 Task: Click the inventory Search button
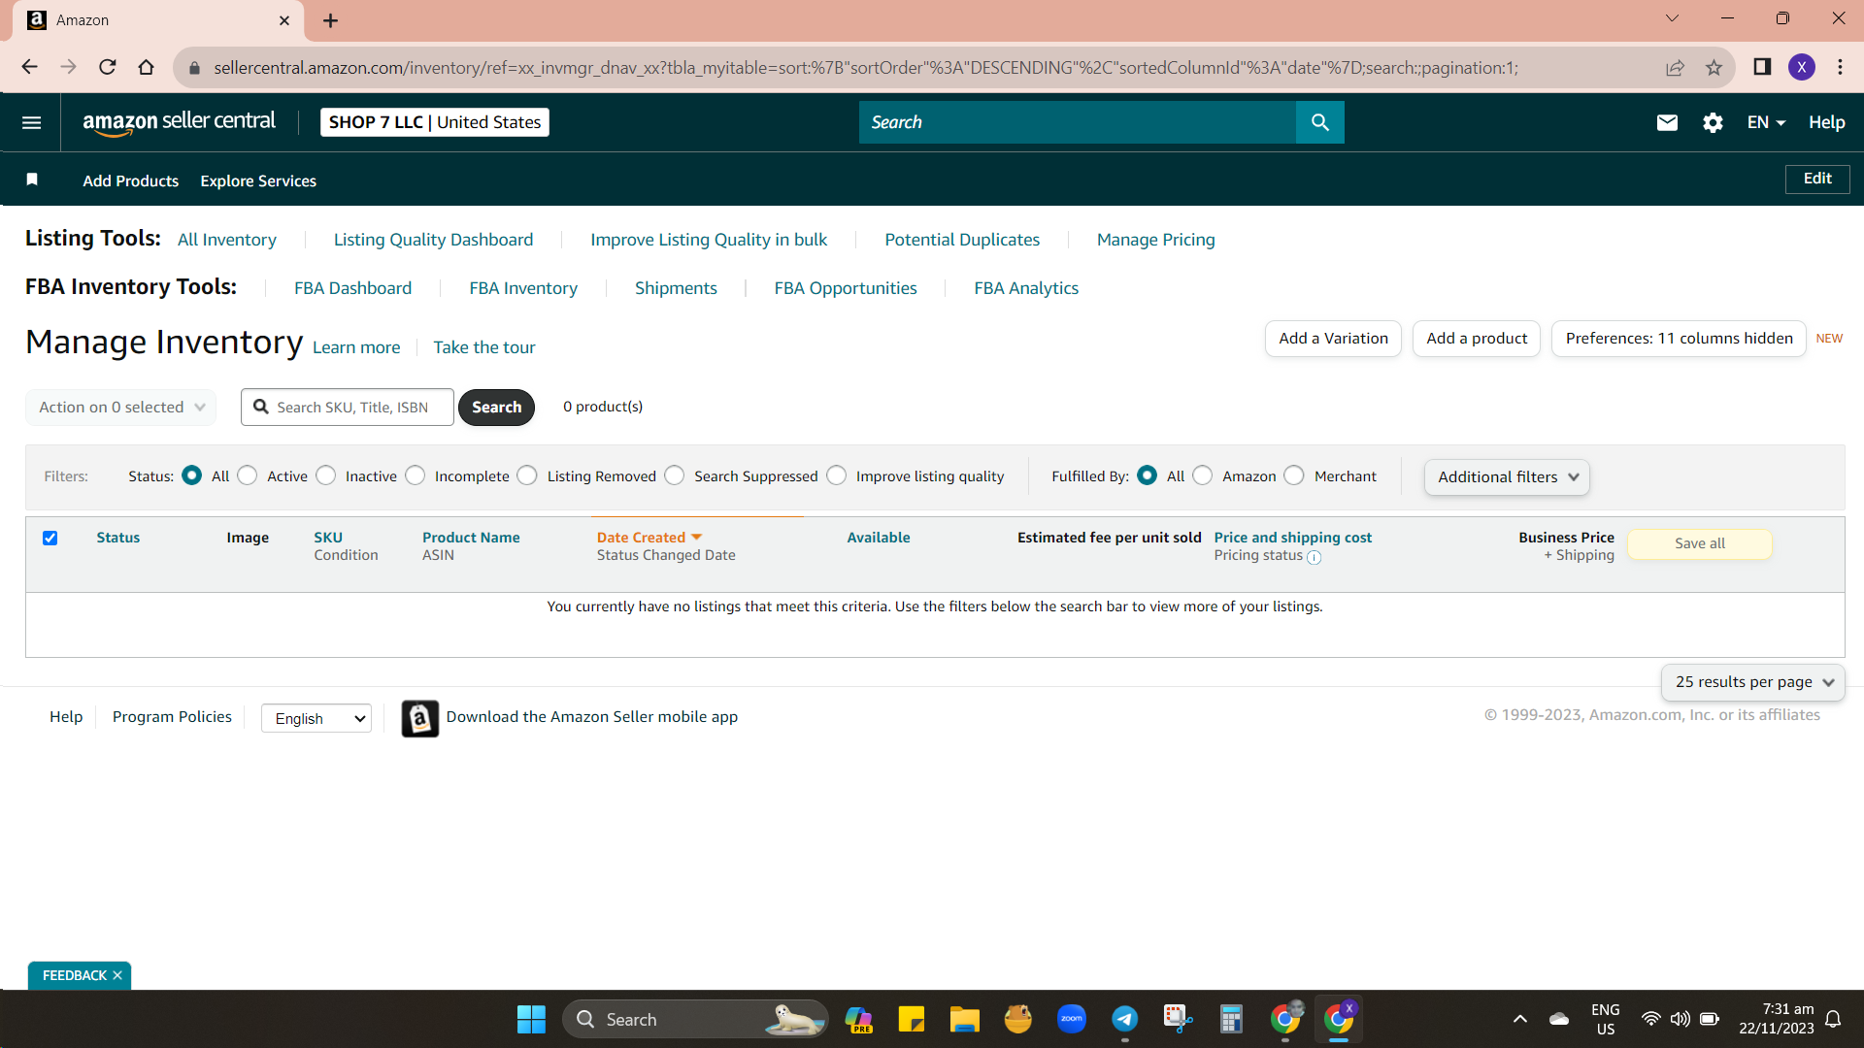[x=496, y=408]
